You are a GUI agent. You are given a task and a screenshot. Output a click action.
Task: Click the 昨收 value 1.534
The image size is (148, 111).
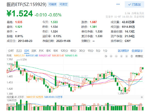[54, 27]
